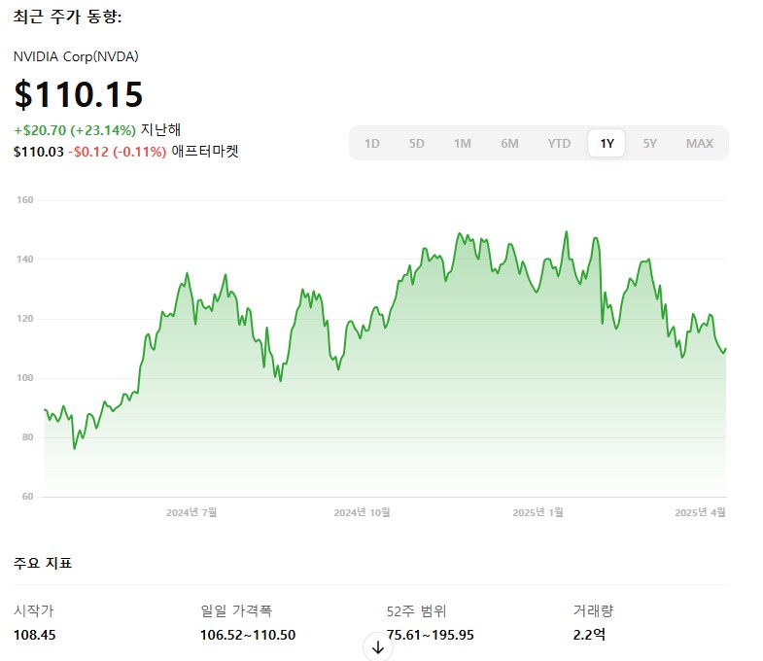Click the $110.15 stock price
This screenshot has width=763, height=661.
click(79, 94)
